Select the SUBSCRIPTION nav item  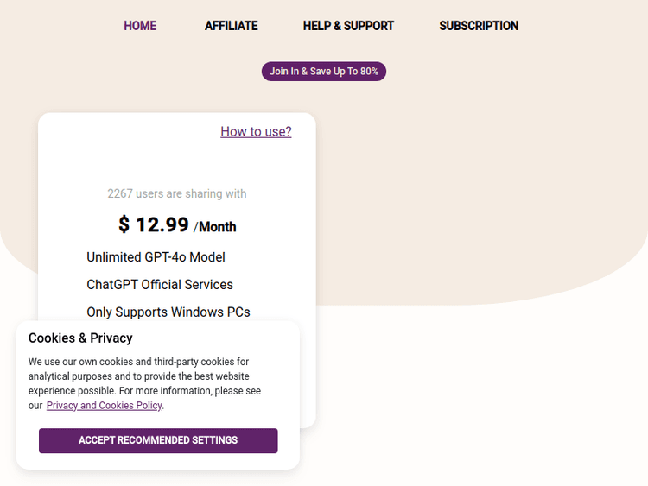(x=479, y=26)
